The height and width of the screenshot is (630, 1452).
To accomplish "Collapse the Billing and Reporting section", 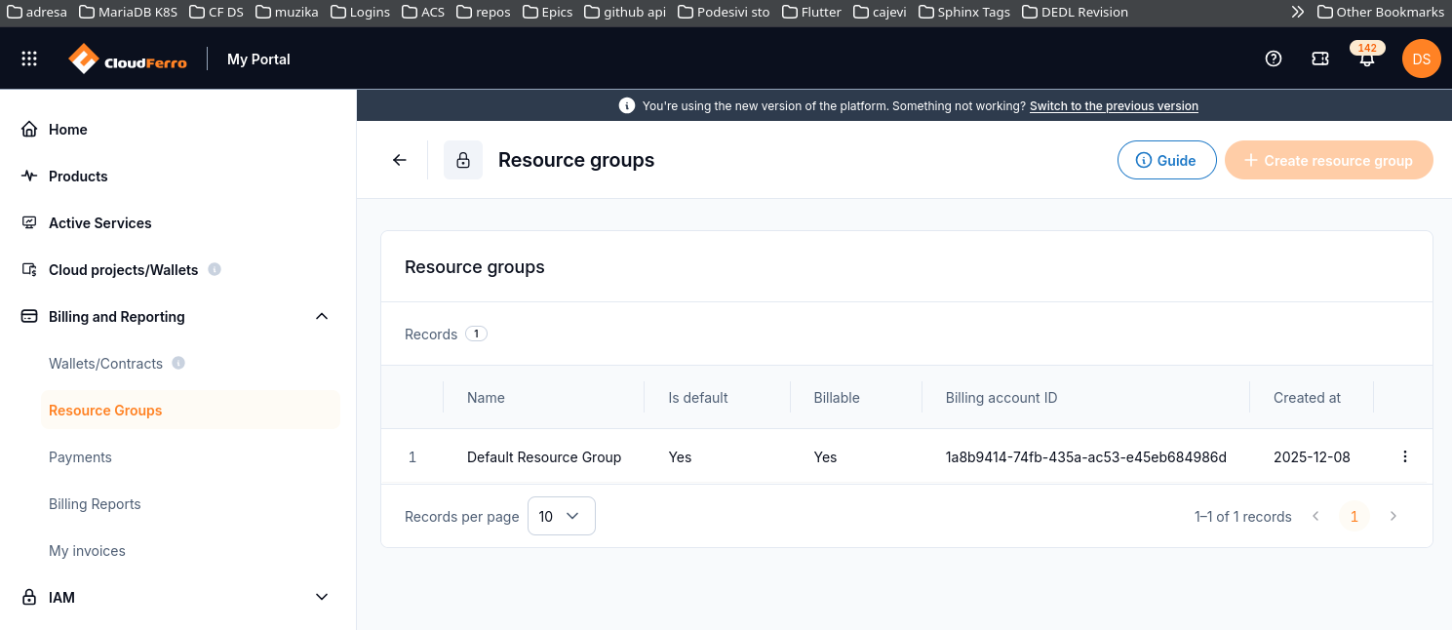I will point(322,316).
